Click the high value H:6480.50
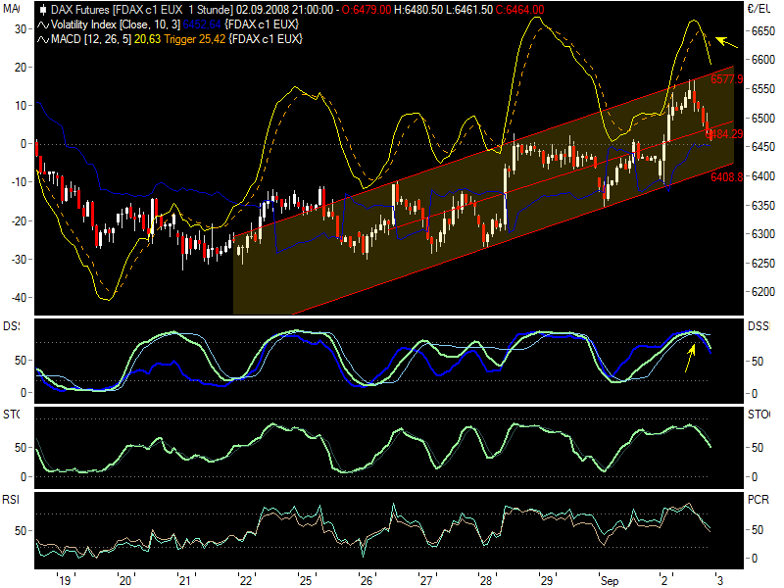The image size is (784, 588). click(x=419, y=10)
